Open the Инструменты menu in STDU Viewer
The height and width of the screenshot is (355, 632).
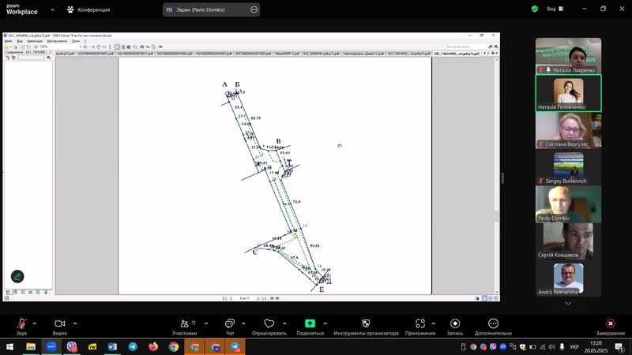coord(57,41)
